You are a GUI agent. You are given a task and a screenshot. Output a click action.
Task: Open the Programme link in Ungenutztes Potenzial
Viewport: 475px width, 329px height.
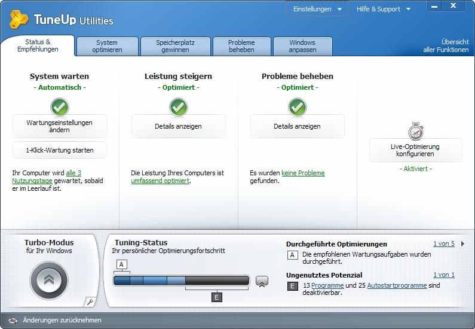[327, 285]
